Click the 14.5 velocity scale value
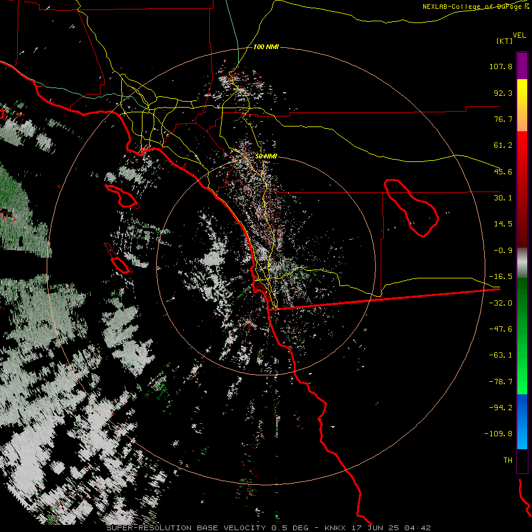Image resolution: width=532 pixels, height=532 pixels. click(503, 224)
